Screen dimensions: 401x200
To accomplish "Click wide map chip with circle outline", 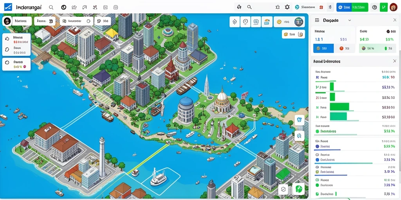I will pyautogui.click(x=76, y=21).
